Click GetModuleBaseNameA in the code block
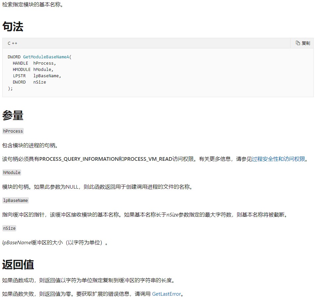323x300 pixels. click(46, 57)
